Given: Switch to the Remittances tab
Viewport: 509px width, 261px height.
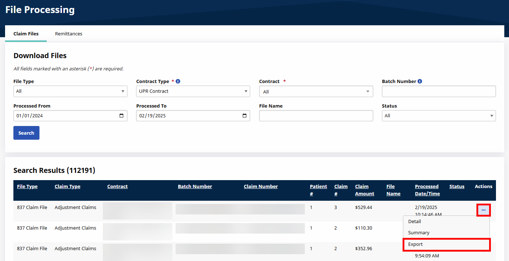Looking at the screenshot, I should [x=68, y=34].
